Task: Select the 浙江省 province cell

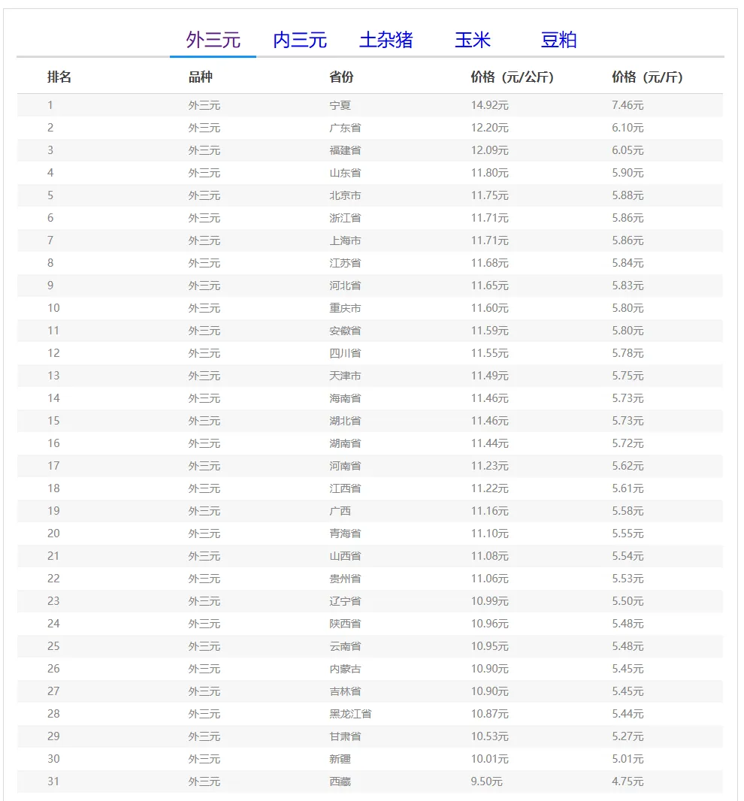Action: click(345, 218)
